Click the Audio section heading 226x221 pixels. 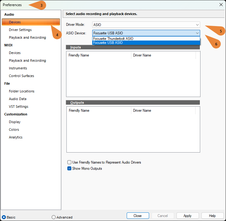point(9,14)
